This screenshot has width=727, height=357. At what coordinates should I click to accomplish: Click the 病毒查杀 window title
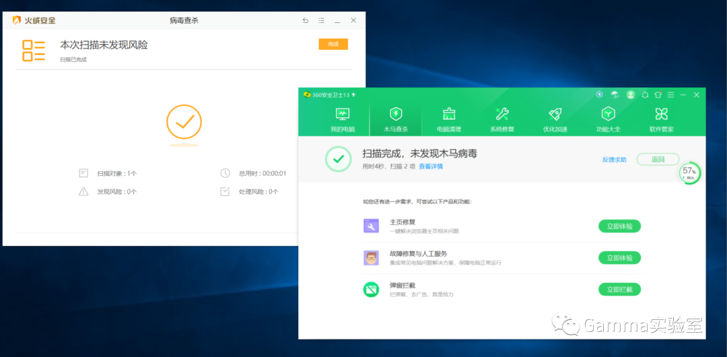coord(184,20)
